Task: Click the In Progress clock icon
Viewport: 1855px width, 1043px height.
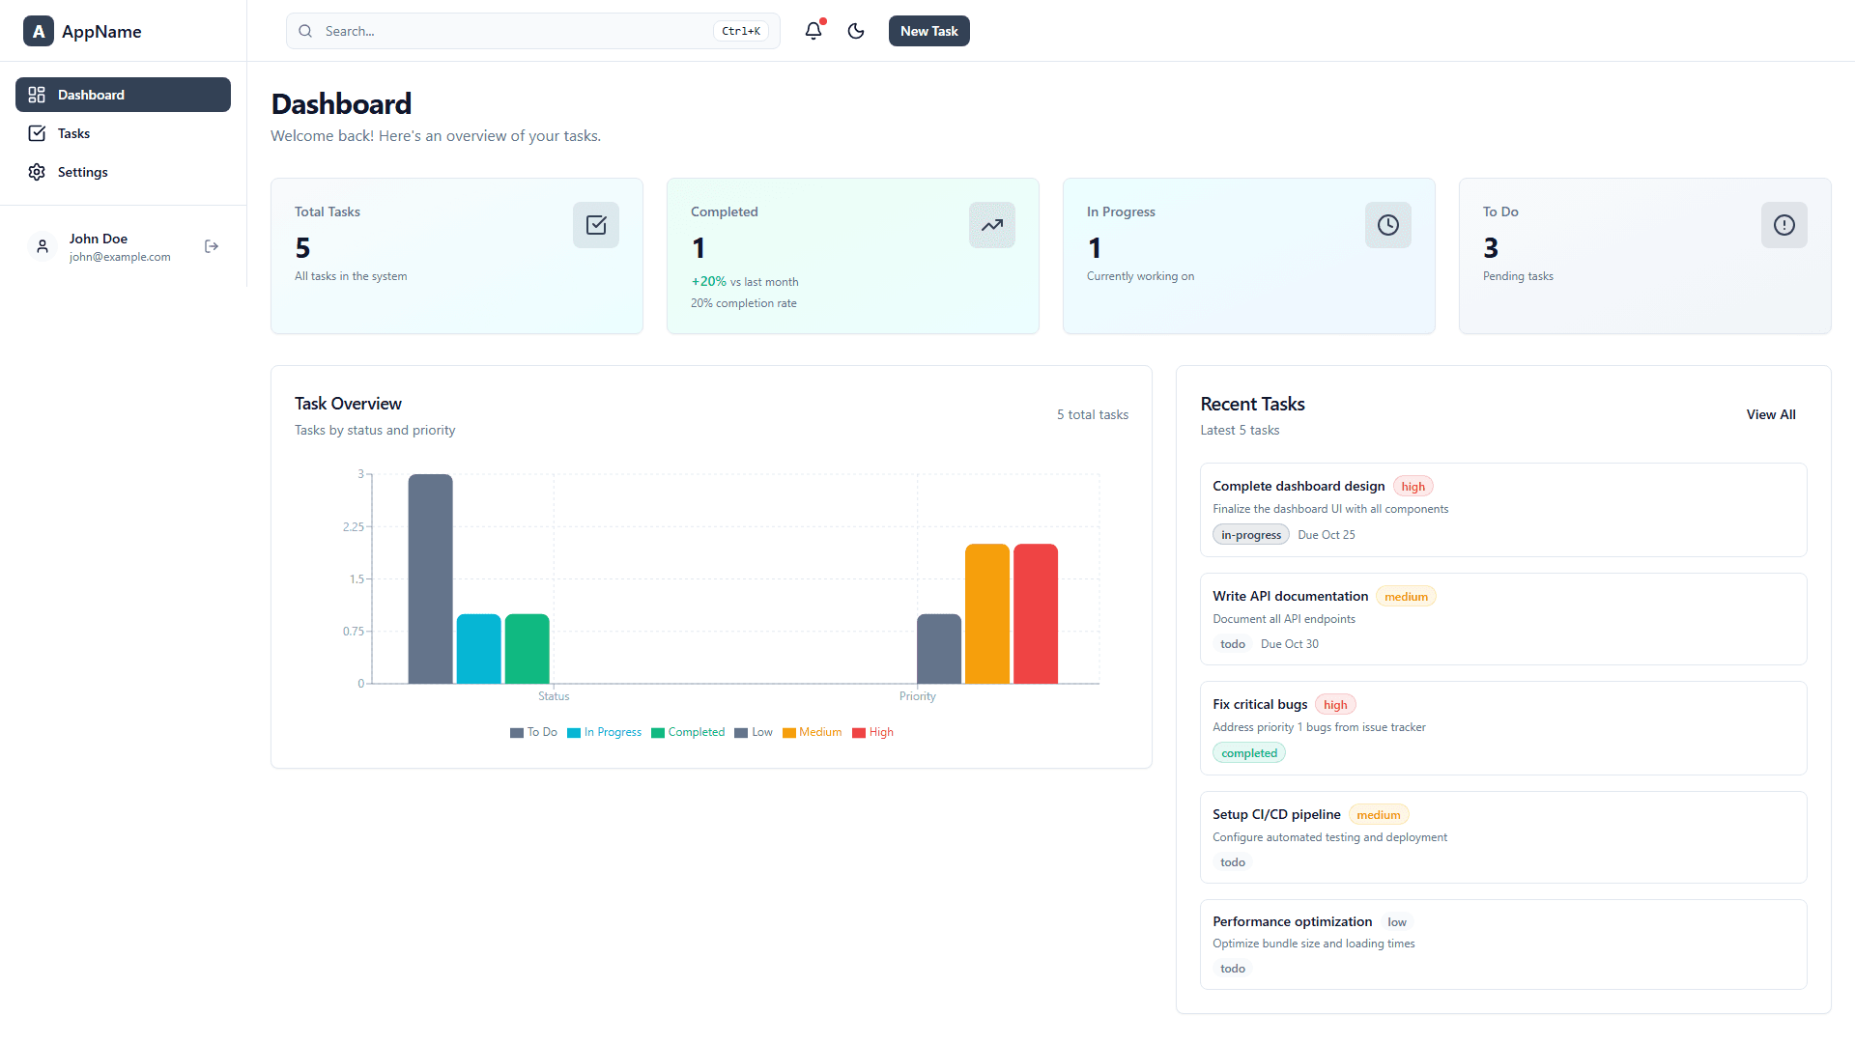Action: point(1388,225)
